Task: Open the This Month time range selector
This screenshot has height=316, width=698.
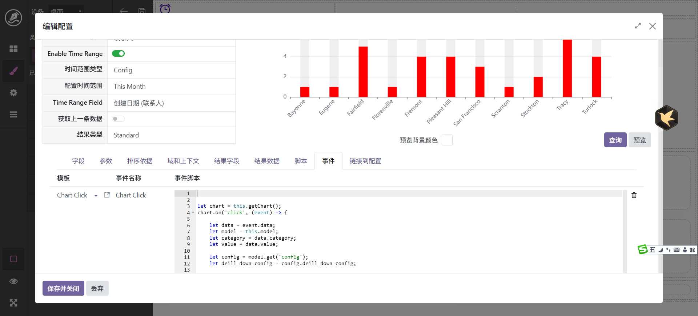Action: pos(171,87)
